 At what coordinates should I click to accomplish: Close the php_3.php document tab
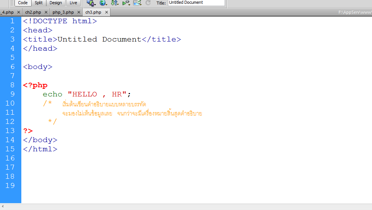(x=79, y=12)
